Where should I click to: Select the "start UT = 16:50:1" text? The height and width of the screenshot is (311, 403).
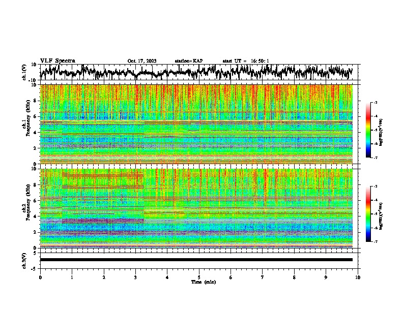coord(246,61)
